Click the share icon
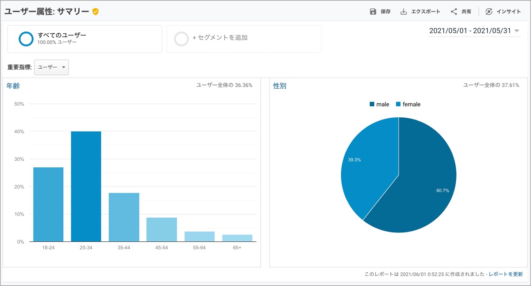Viewport: 531px width, 286px height. [x=454, y=12]
